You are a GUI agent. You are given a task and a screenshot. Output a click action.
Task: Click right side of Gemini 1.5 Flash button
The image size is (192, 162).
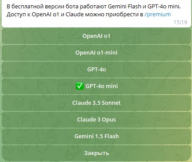(169, 136)
